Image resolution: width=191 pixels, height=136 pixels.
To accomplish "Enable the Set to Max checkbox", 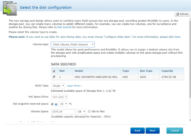I will (89, 111).
